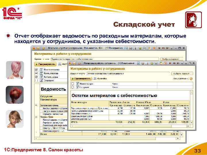Enable the Сотрудник filter checkbox in the front window
The width and height of the screenshot is (207, 155).
[72, 87]
